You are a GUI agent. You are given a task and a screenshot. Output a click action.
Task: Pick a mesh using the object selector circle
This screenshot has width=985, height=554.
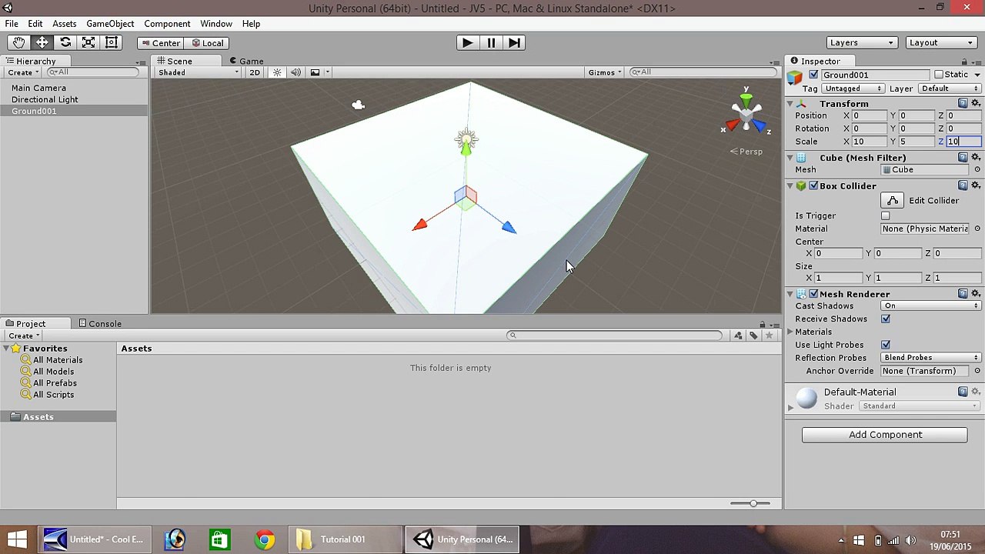coord(977,169)
